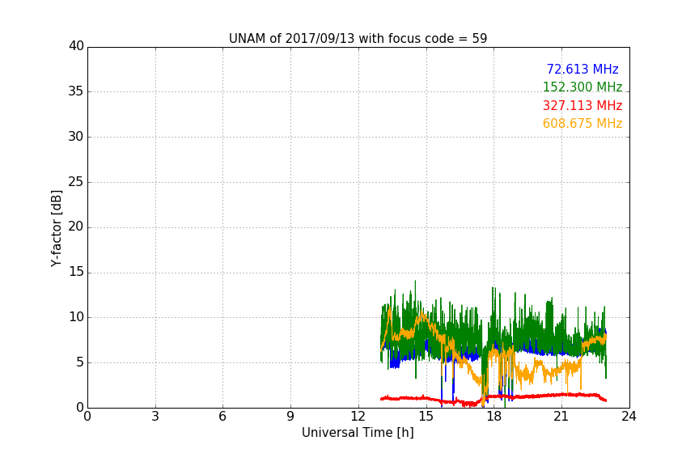Click the x-axis tick label "12"
699x466 pixels.
pyautogui.click(x=358, y=417)
